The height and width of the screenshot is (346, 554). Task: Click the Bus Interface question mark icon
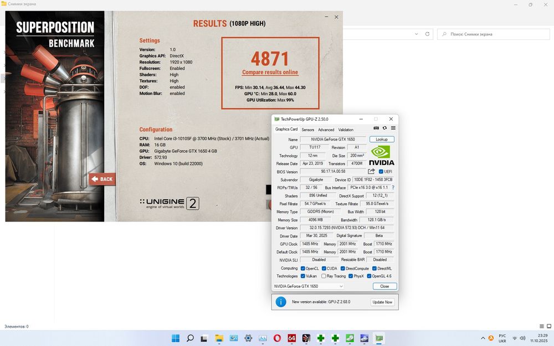pyautogui.click(x=393, y=188)
